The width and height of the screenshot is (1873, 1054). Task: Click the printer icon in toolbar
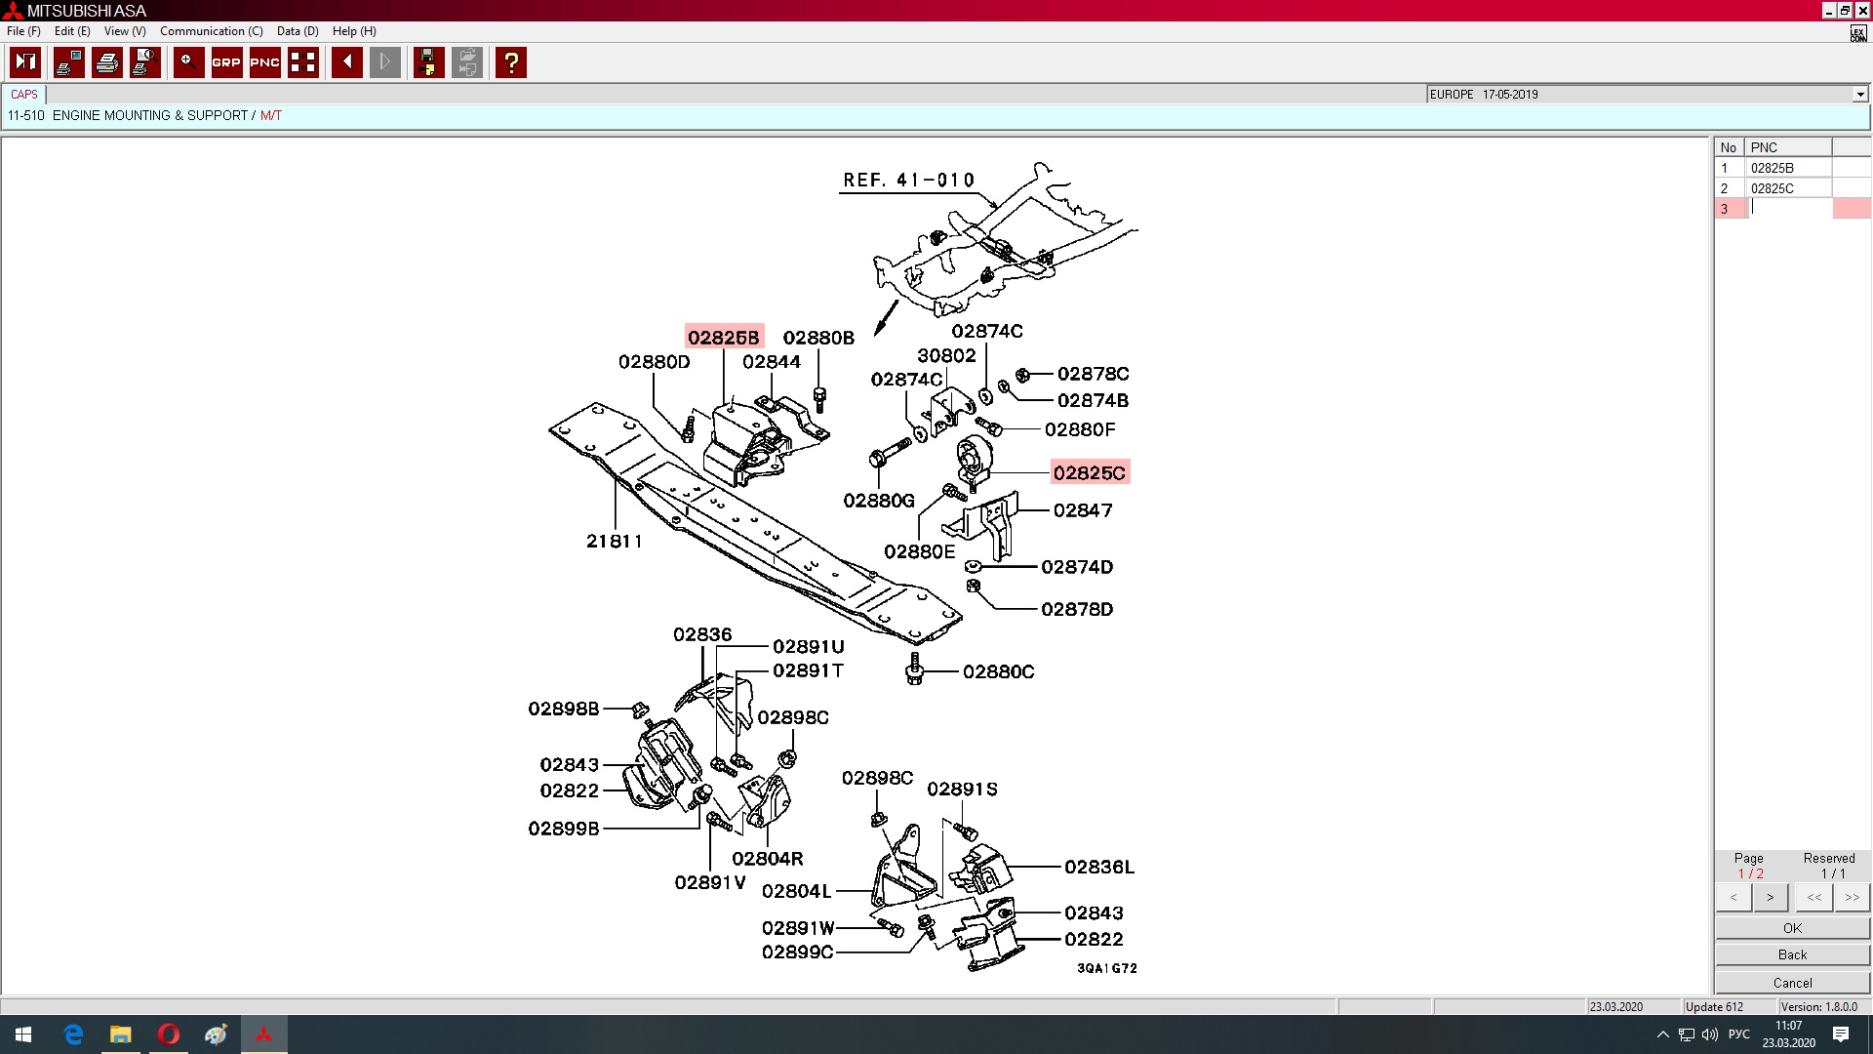click(x=106, y=62)
